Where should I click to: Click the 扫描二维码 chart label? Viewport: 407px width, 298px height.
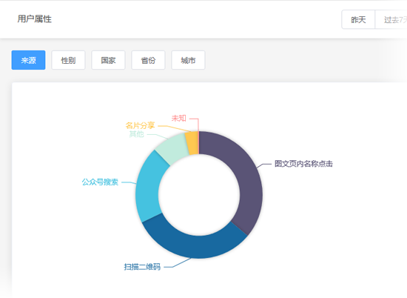point(142,267)
